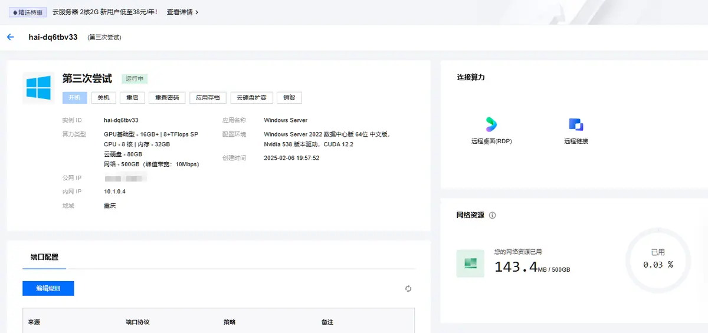The width and height of the screenshot is (708, 333).
Task: Refresh the port rules with the reload icon
Action: coord(408,289)
